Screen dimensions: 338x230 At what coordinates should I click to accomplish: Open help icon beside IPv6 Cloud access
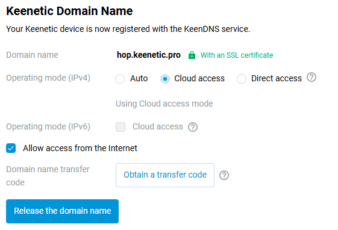pyautogui.click(x=193, y=127)
